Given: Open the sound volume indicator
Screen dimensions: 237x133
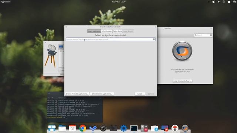Looking at the screenshot, I should 214,2.
